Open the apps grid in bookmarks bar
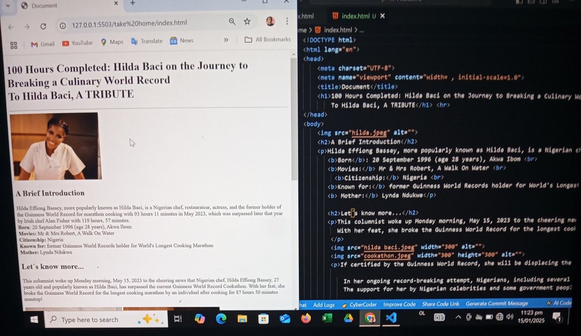 click(14, 45)
